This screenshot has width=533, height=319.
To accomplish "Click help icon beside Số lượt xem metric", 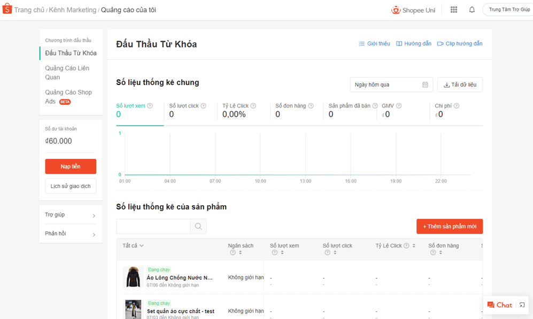I will 150,106.
